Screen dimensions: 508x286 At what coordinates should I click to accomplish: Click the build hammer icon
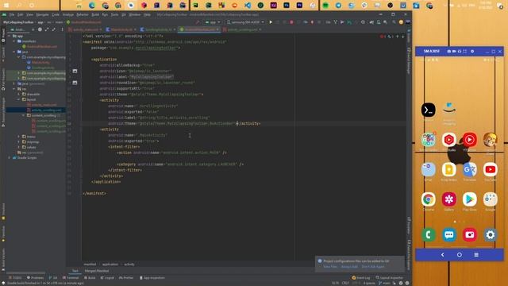click(198, 22)
